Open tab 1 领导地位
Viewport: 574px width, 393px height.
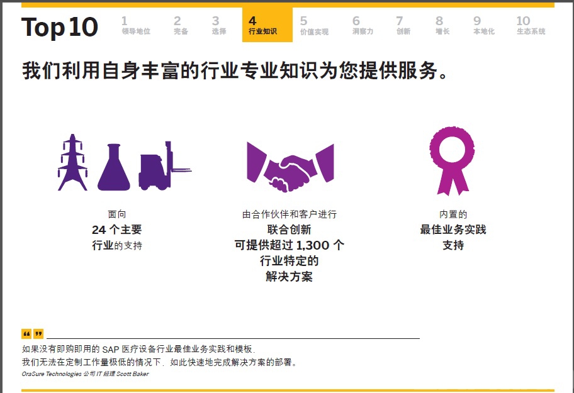point(136,26)
